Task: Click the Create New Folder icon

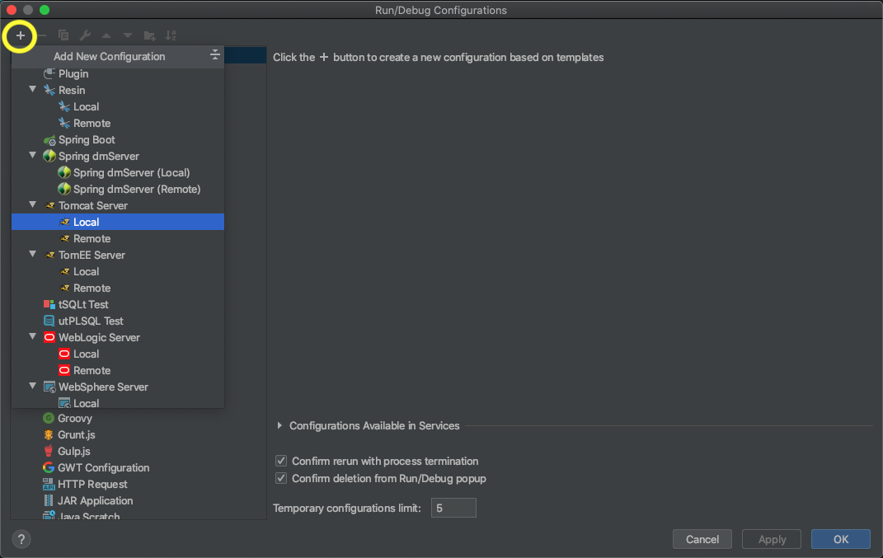Action: coord(150,35)
